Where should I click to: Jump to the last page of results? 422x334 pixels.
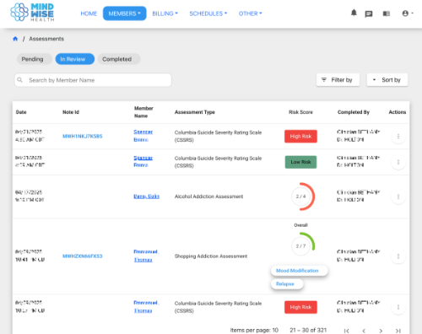(x=398, y=331)
